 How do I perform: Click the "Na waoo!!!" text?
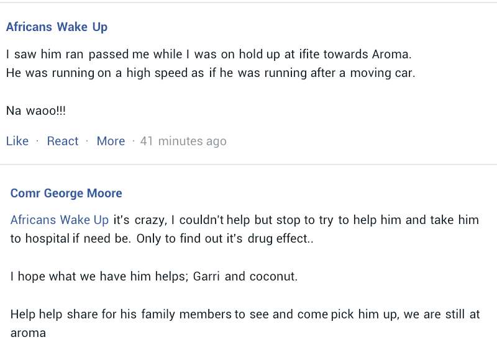pyautogui.click(x=36, y=111)
